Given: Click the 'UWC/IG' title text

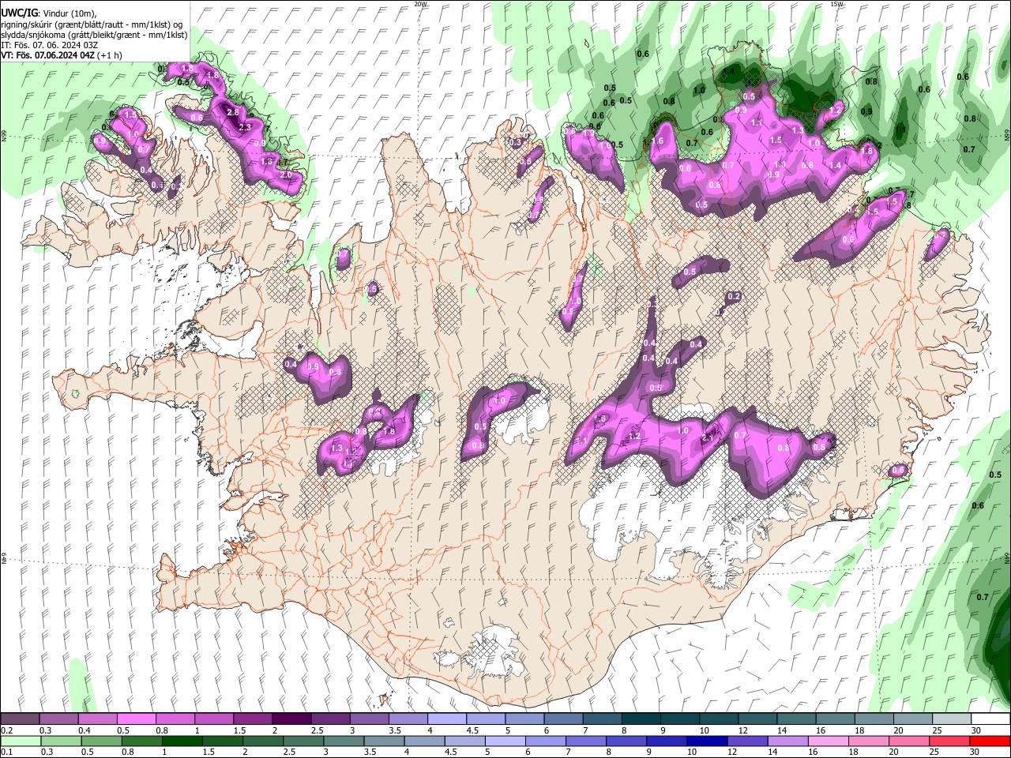Looking at the screenshot, I should click(x=20, y=13).
